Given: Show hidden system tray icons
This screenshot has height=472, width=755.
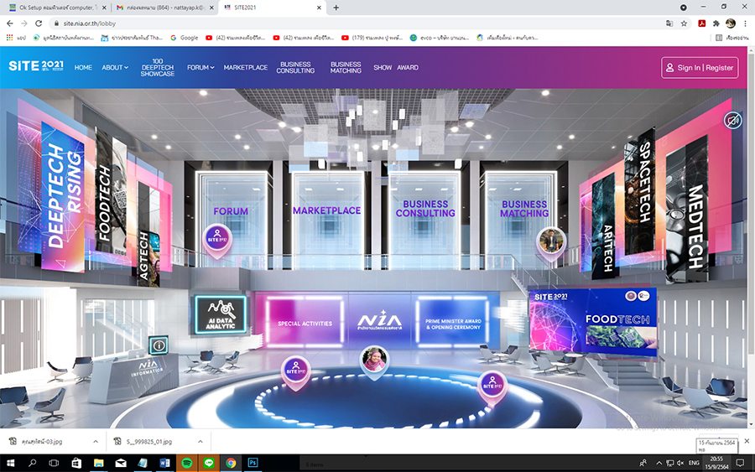Looking at the screenshot, I should (x=659, y=463).
